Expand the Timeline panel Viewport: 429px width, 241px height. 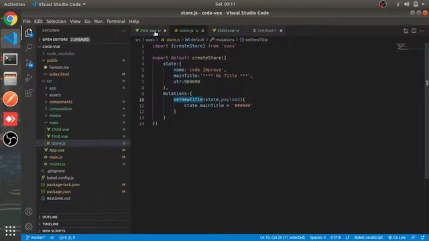coord(83,224)
